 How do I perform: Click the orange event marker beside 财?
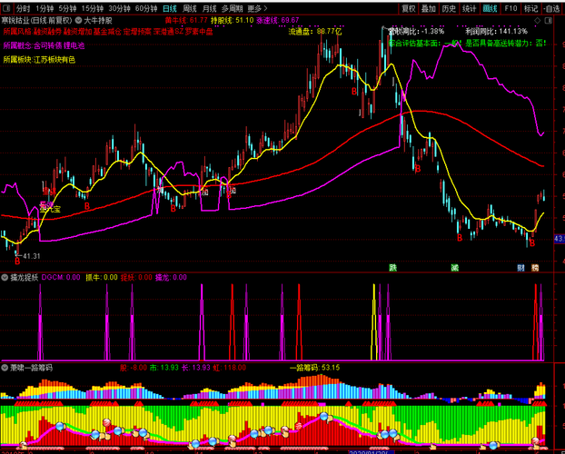pyautogui.click(x=535, y=268)
